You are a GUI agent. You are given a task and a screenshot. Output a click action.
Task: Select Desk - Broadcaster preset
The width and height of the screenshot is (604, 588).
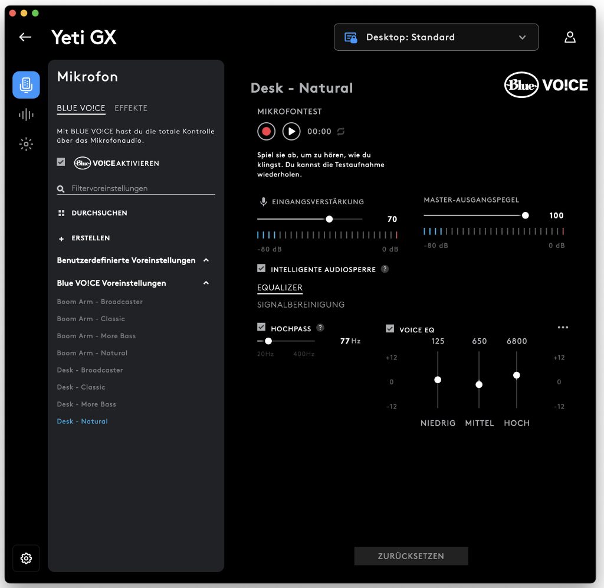click(x=90, y=370)
